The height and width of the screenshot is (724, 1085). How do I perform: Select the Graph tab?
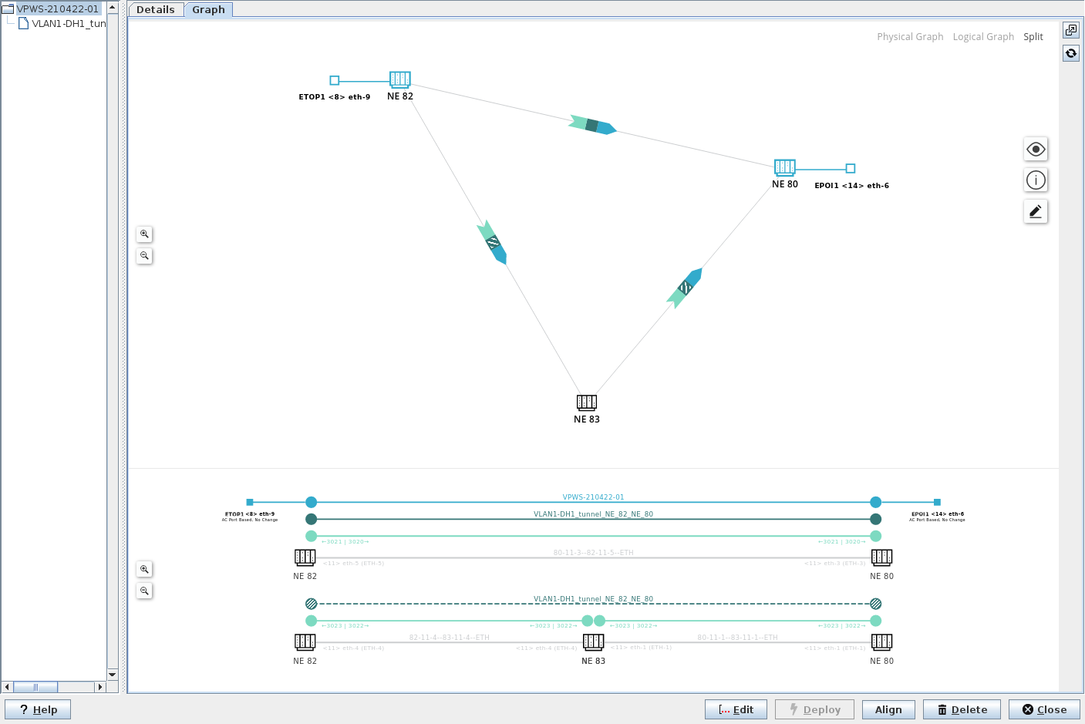208,10
